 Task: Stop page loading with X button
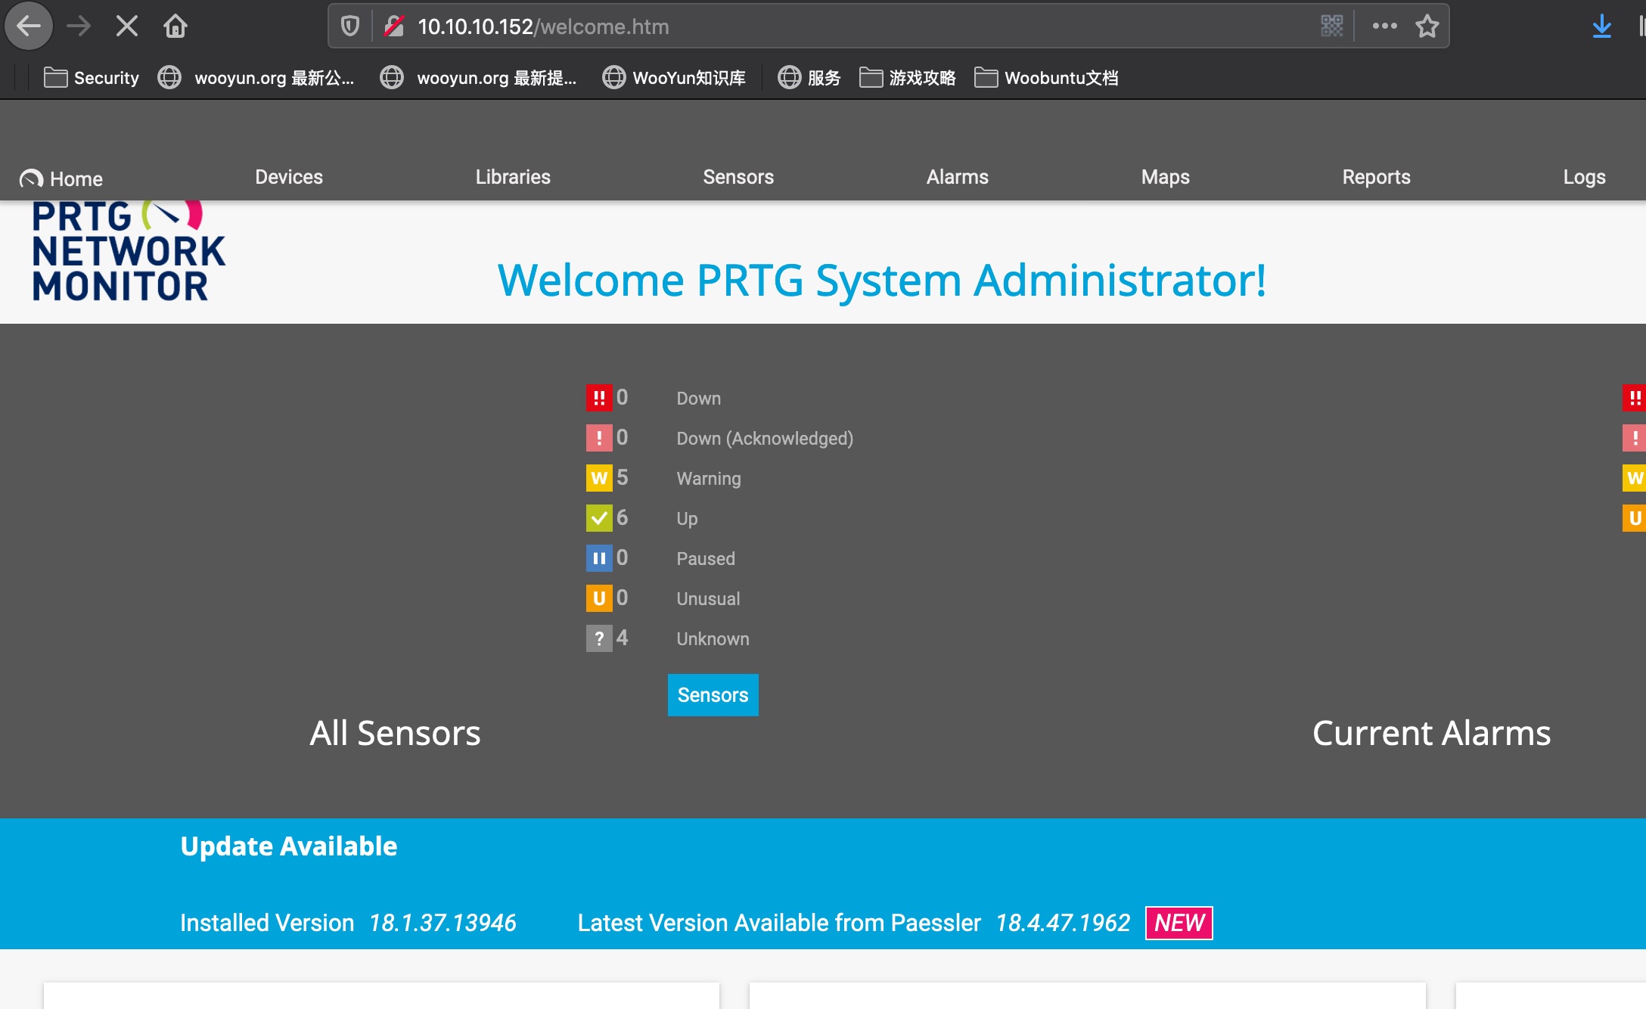[x=127, y=27]
